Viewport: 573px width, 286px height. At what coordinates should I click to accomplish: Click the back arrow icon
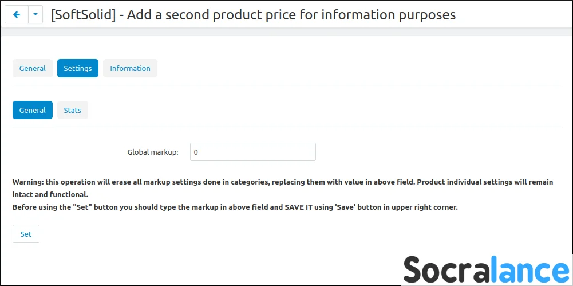[x=16, y=15]
